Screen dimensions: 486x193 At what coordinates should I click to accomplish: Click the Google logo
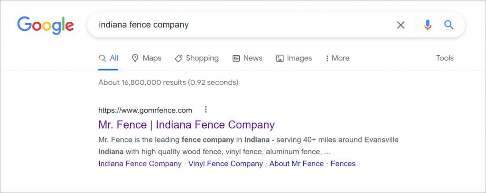pyautogui.click(x=46, y=26)
